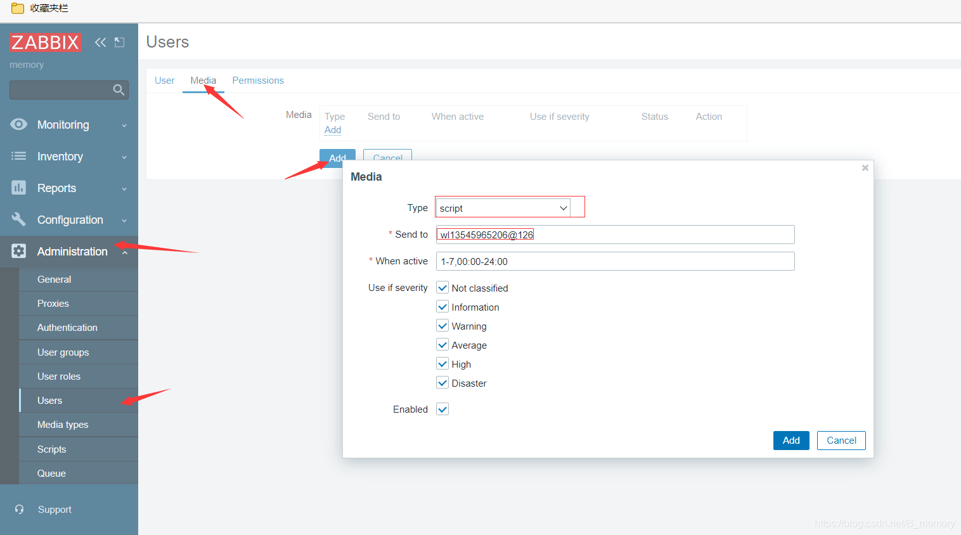
Task: Open User groups menu item
Action: 79,352
